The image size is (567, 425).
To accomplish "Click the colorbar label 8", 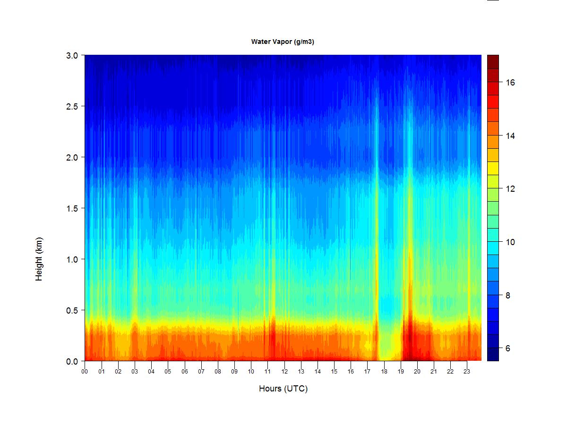I will (507, 295).
